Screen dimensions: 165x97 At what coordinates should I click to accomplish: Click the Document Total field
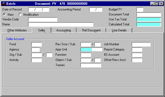[x=149, y=15]
